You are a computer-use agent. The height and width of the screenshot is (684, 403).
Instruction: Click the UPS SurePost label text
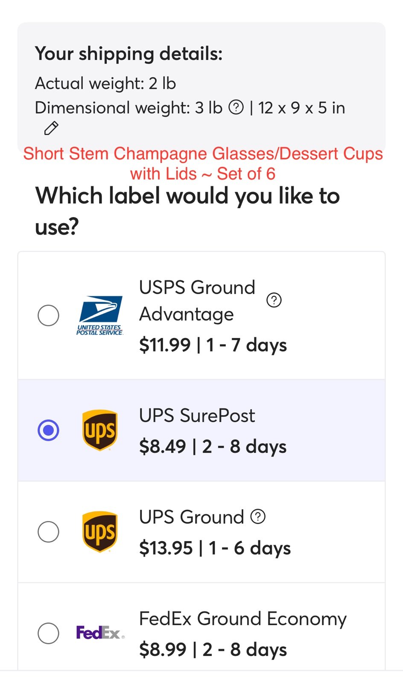(197, 415)
